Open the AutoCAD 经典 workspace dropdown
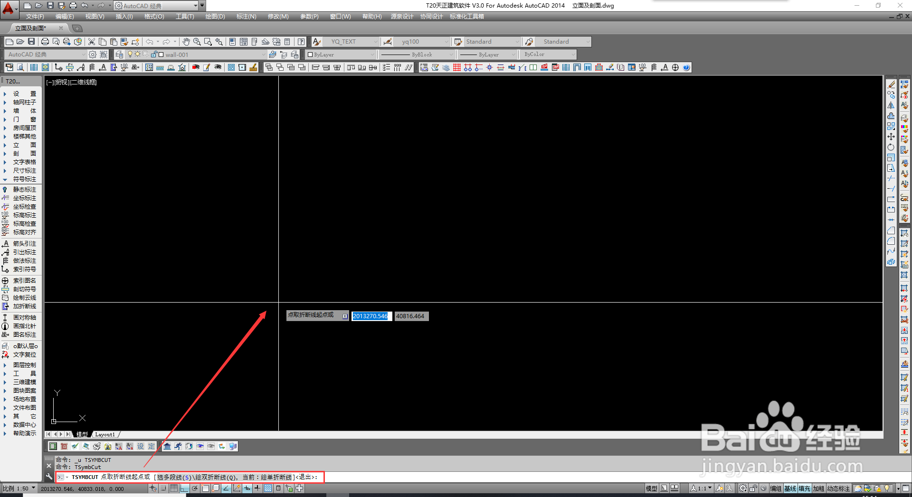The image size is (912, 497). [x=46, y=55]
